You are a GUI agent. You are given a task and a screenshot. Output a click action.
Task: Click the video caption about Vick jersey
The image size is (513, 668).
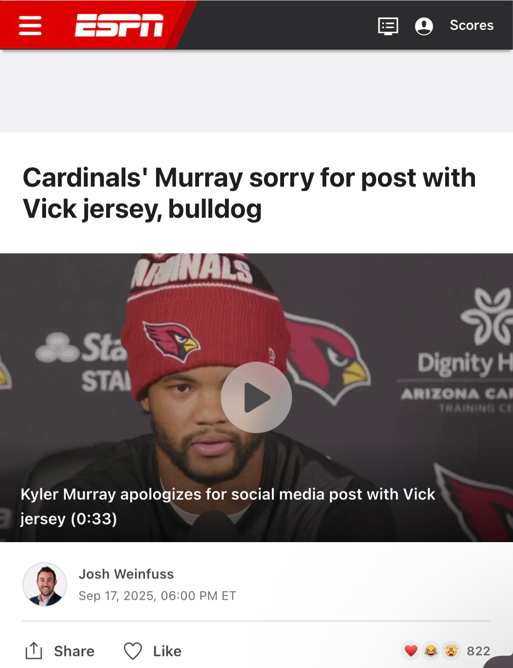click(x=228, y=506)
